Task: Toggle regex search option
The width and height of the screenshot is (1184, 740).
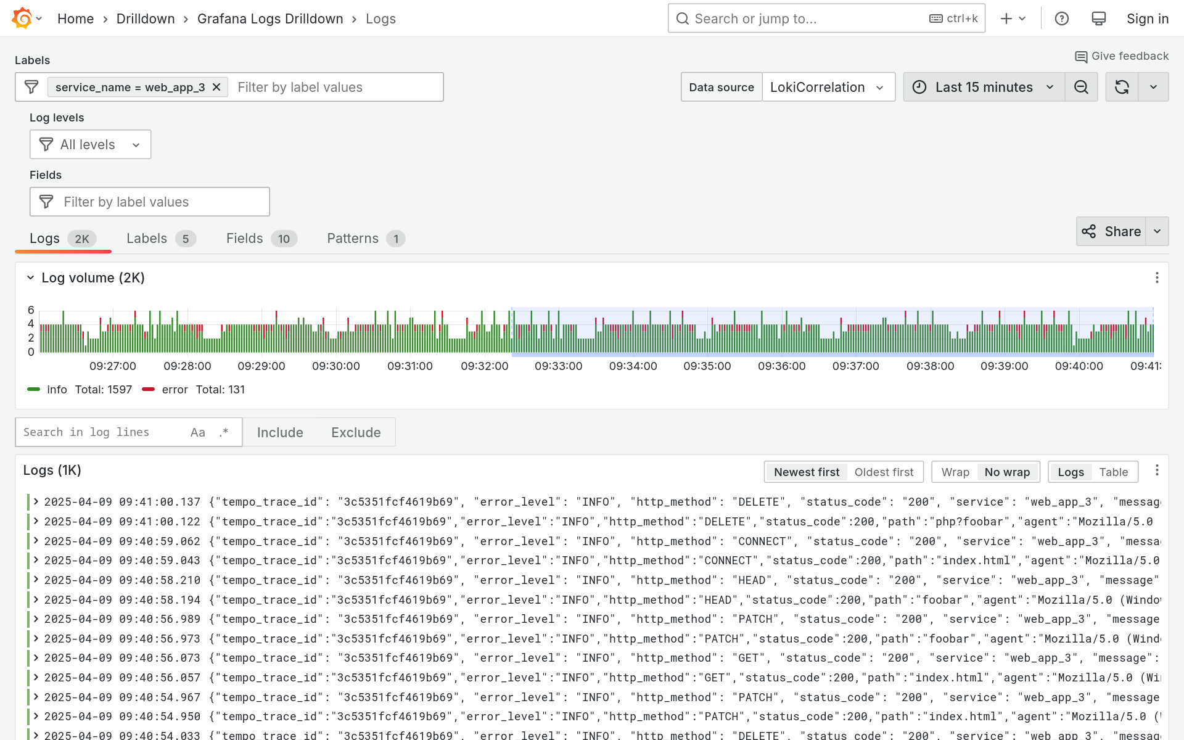Action: pos(224,432)
